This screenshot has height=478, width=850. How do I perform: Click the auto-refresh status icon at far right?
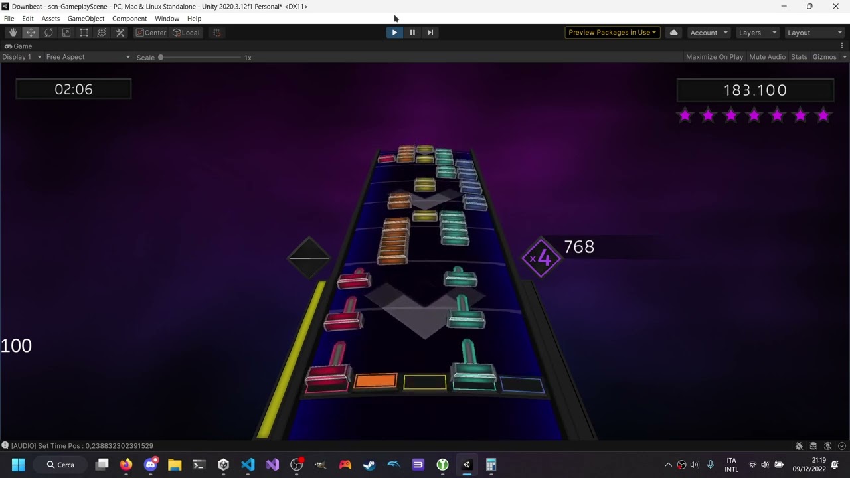(842, 446)
